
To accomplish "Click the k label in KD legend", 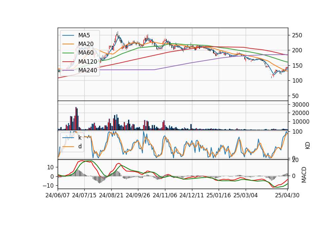I will (80, 138).
